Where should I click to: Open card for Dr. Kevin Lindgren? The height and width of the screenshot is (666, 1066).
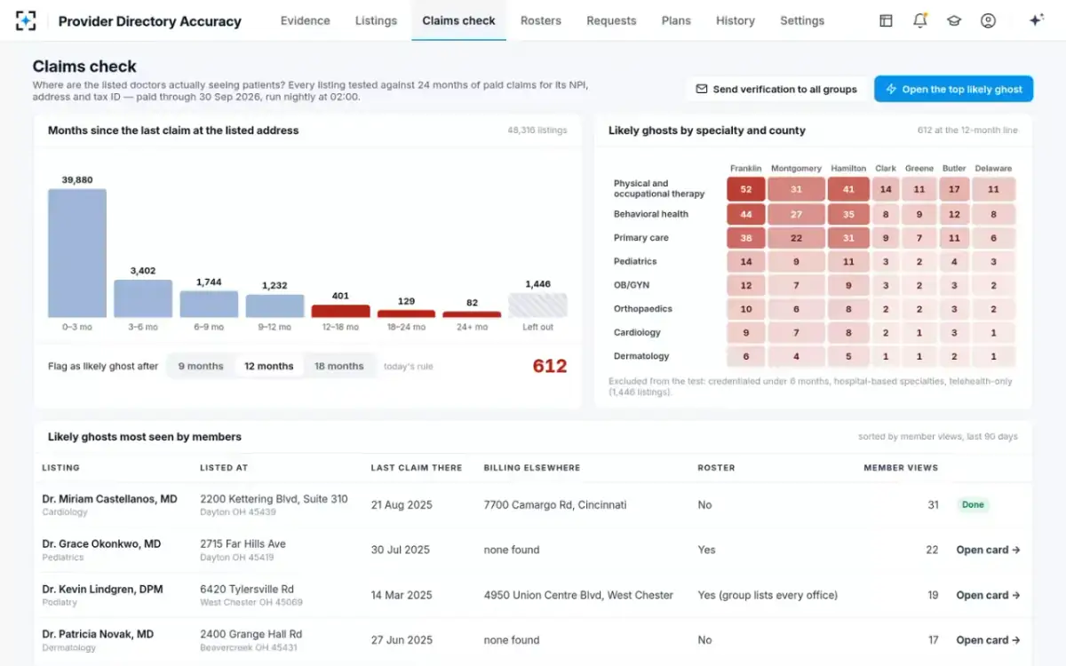988,595
